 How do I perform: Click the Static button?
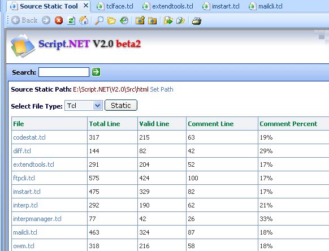click(x=121, y=105)
